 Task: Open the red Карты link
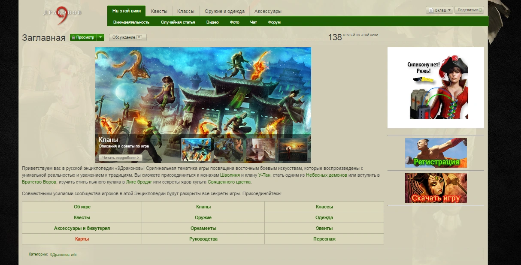(x=82, y=239)
